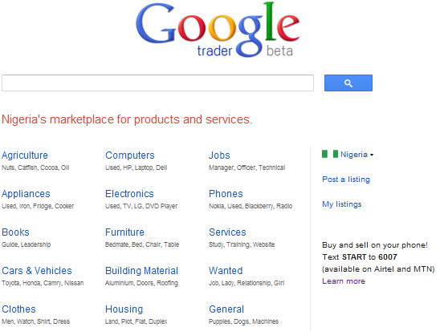Viewport: 440px width, 331px height.
Task: Open Post a listing link
Action: pos(346,180)
